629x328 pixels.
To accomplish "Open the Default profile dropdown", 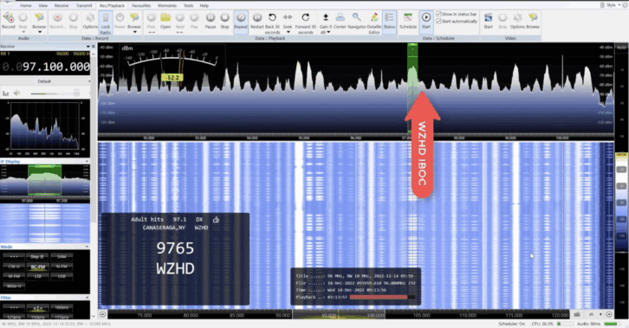I will point(45,81).
